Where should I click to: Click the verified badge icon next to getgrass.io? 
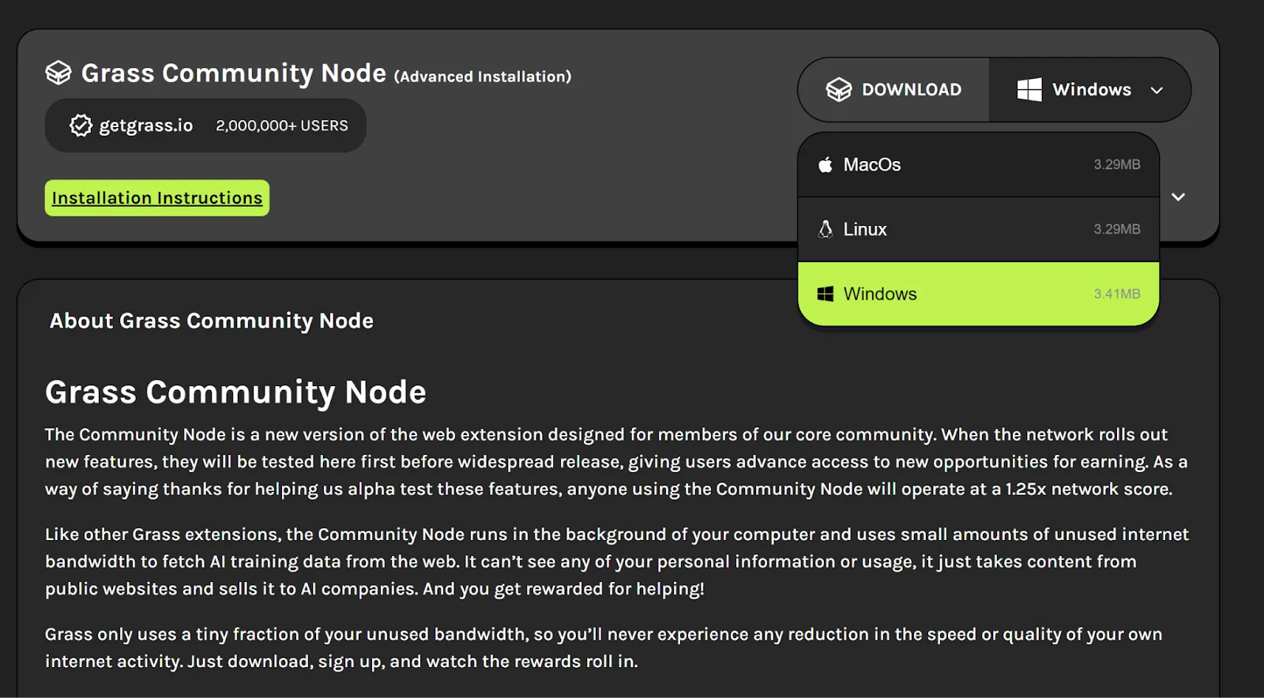pyautogui.click(x=81, y=126)
